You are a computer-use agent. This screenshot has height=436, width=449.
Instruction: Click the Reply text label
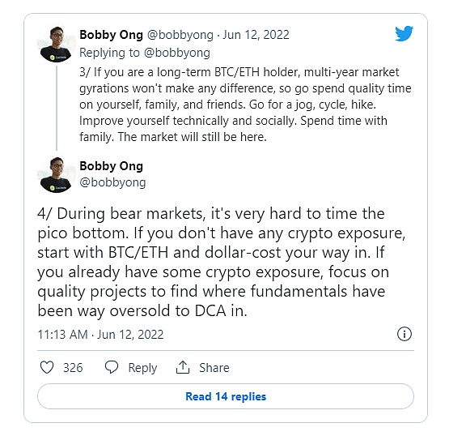coord(142,368)
